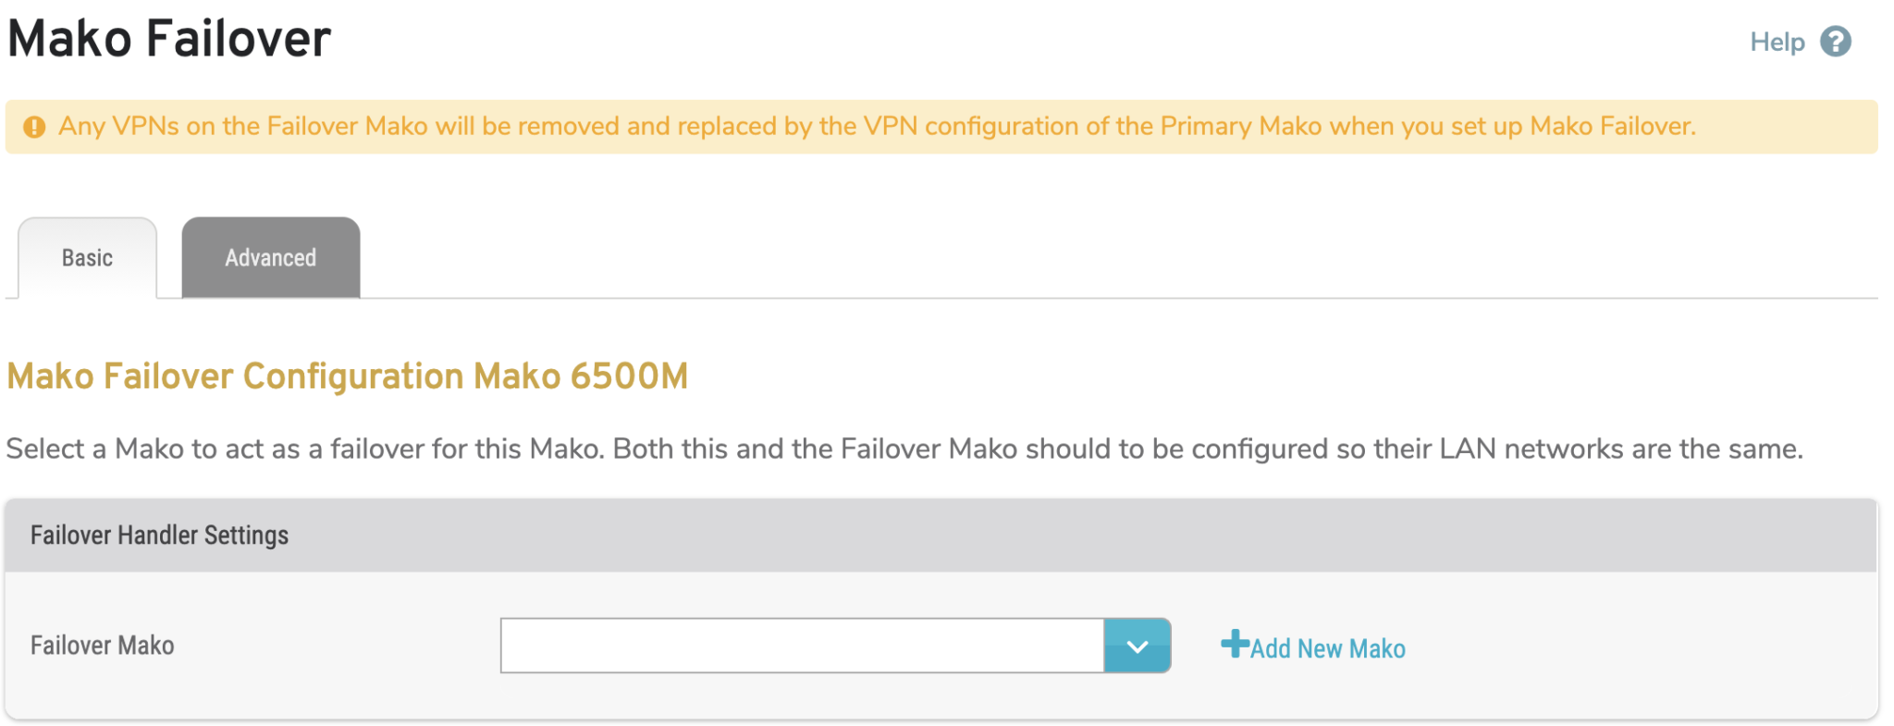Image resolution: width=1894 pixels, height=726 pixels.
Task: Click inside the Failover Mako input field
Action: pyautogui.click(x=800, y=646)
